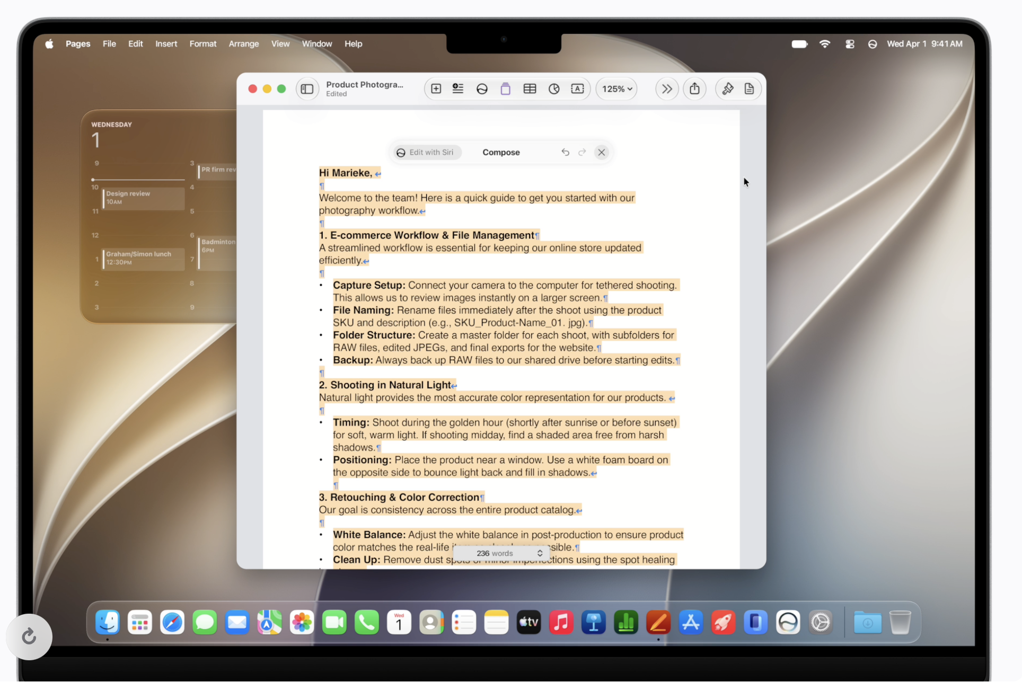Open the Help menu
The image size is (1022, 691).
point(353,44)
